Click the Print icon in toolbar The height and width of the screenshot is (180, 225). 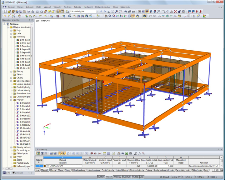tap(28, 11)
